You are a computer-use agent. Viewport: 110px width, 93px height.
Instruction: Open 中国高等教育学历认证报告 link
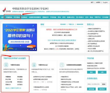pos(41,87)
